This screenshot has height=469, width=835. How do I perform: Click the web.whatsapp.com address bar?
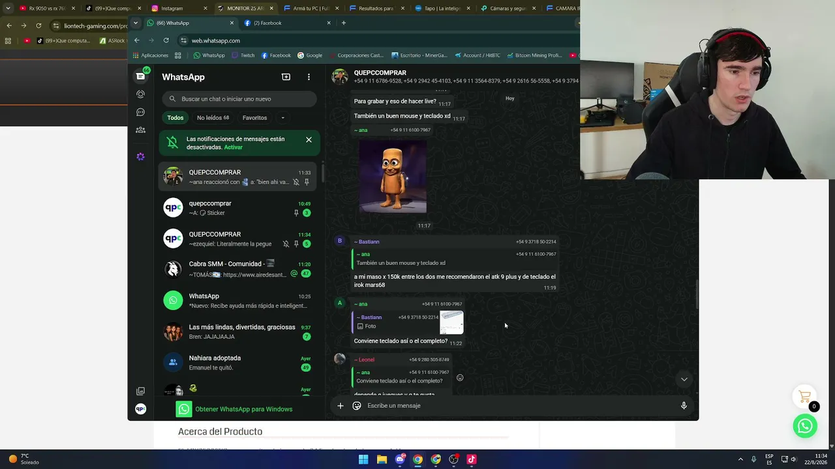click(x=378, y=40)
